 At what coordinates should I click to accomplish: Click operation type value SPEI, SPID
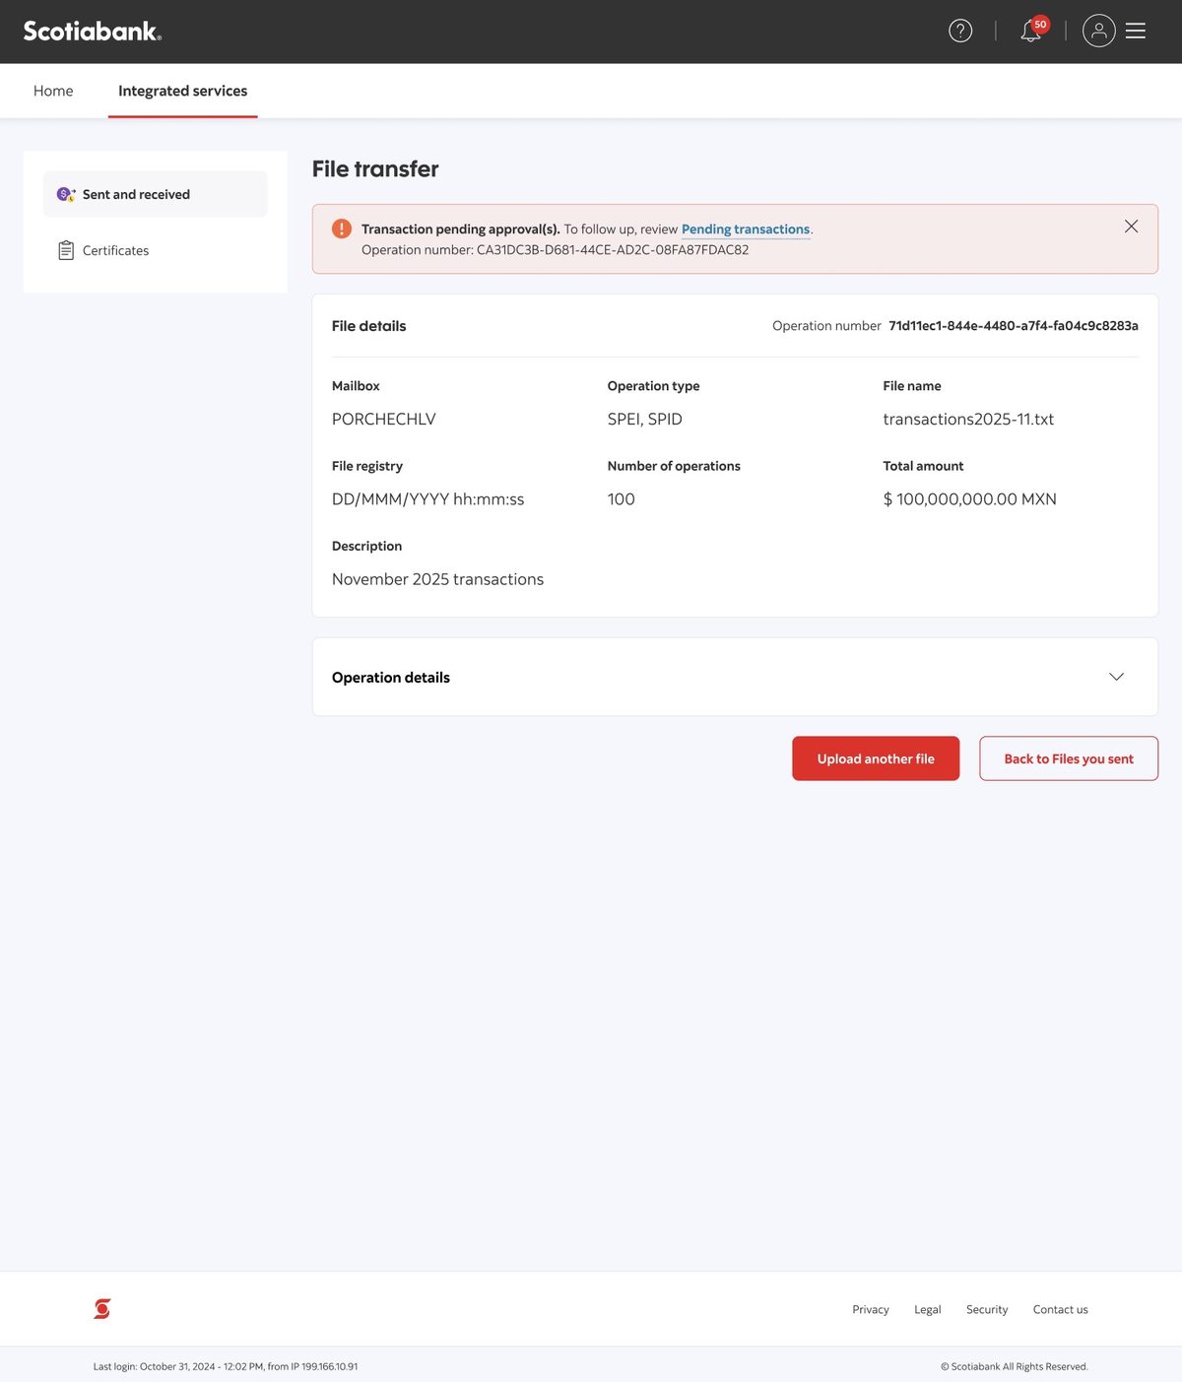click(x=645, y=419)
